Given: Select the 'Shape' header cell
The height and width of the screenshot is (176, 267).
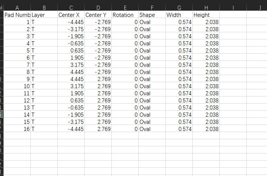Looking at the screenshot, I should [x=152, y=15].
